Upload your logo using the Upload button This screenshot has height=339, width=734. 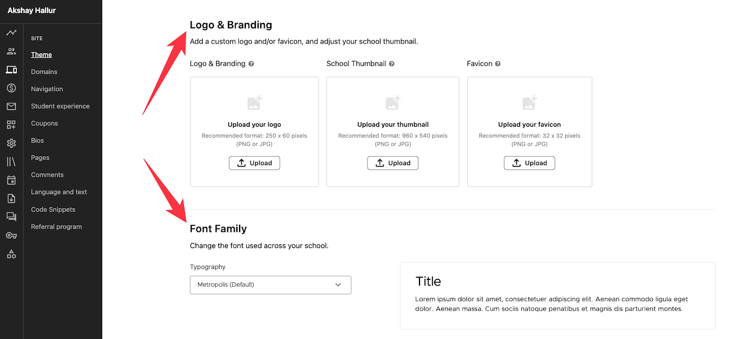[254, 163]
